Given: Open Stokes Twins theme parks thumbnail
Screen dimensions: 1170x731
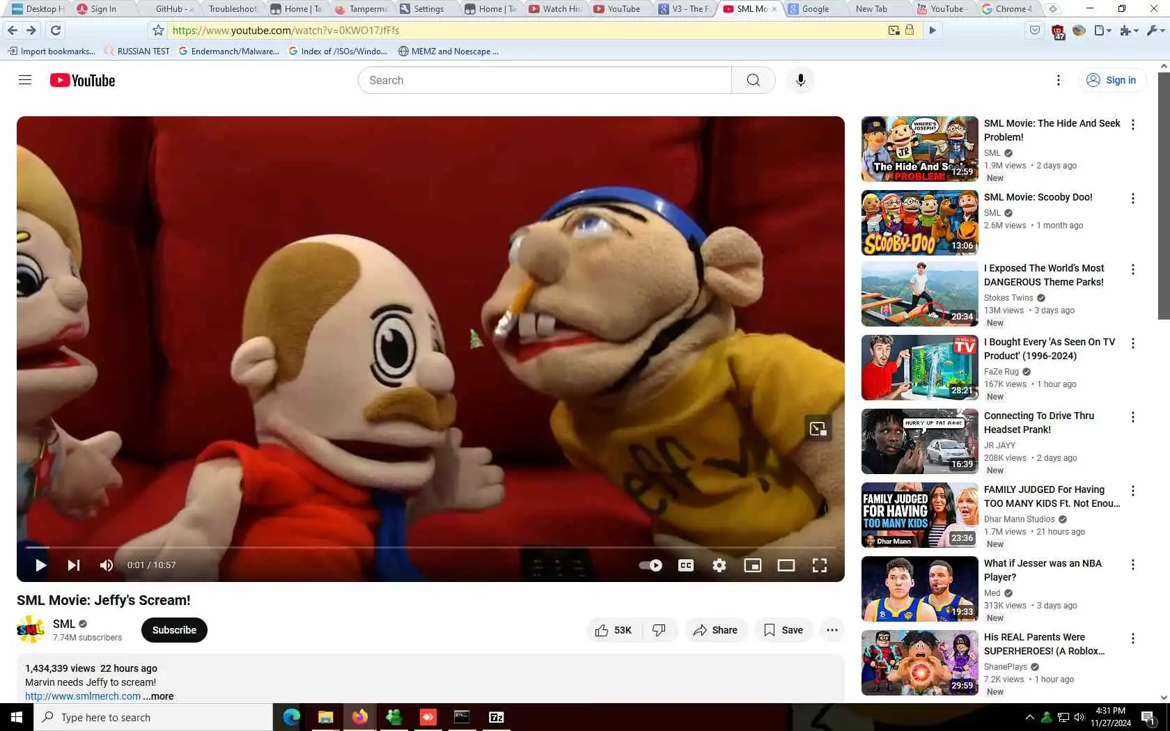Looking at the screenshot, I should (x=919, y=294).
